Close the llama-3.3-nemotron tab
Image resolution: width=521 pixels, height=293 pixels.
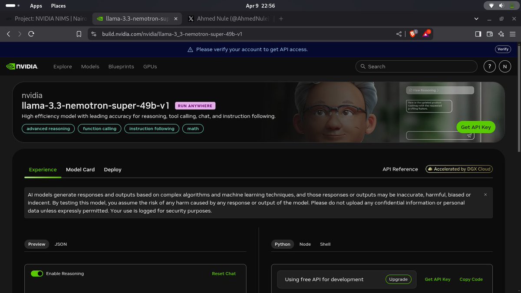point(175,19)
